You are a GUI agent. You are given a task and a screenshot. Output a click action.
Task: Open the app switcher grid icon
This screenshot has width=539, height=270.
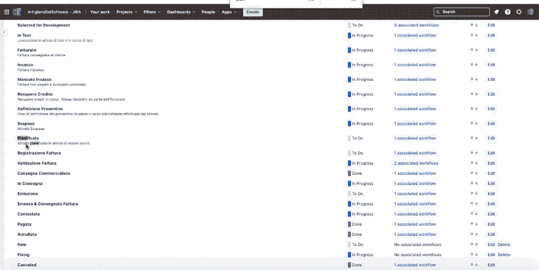coord(7,12)
